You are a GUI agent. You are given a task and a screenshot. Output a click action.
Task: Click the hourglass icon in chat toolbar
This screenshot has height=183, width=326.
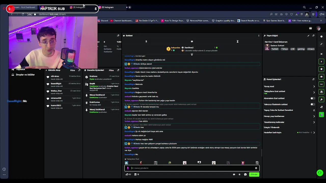coord(237,41)
